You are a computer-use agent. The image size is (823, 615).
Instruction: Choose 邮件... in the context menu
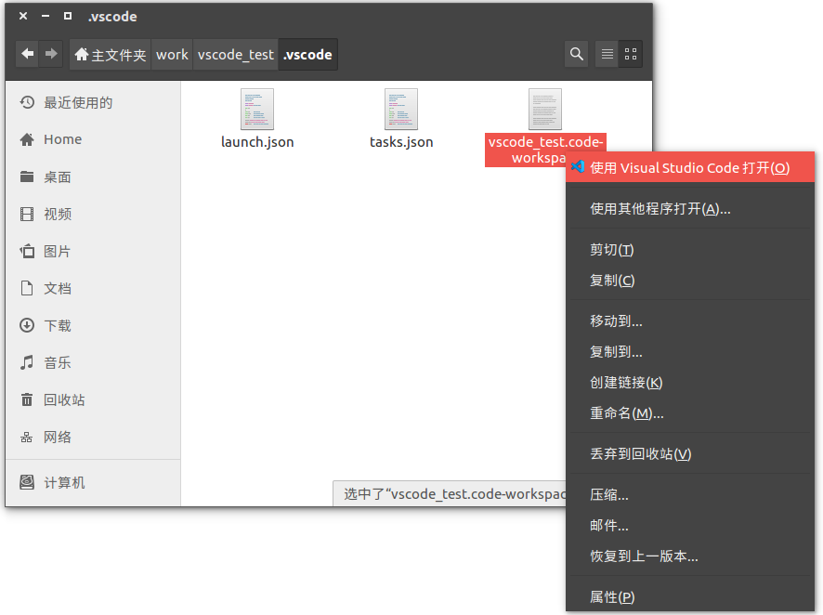pos(689,525)
